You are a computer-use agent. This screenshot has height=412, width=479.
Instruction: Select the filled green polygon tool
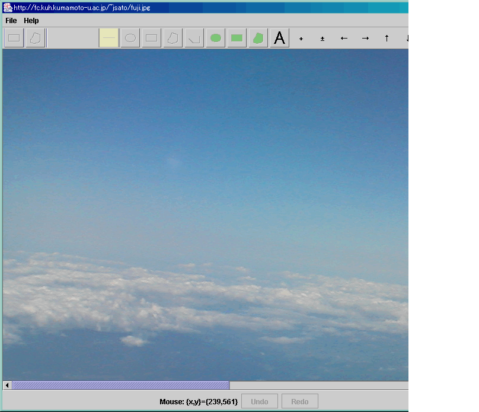[258, 38]
